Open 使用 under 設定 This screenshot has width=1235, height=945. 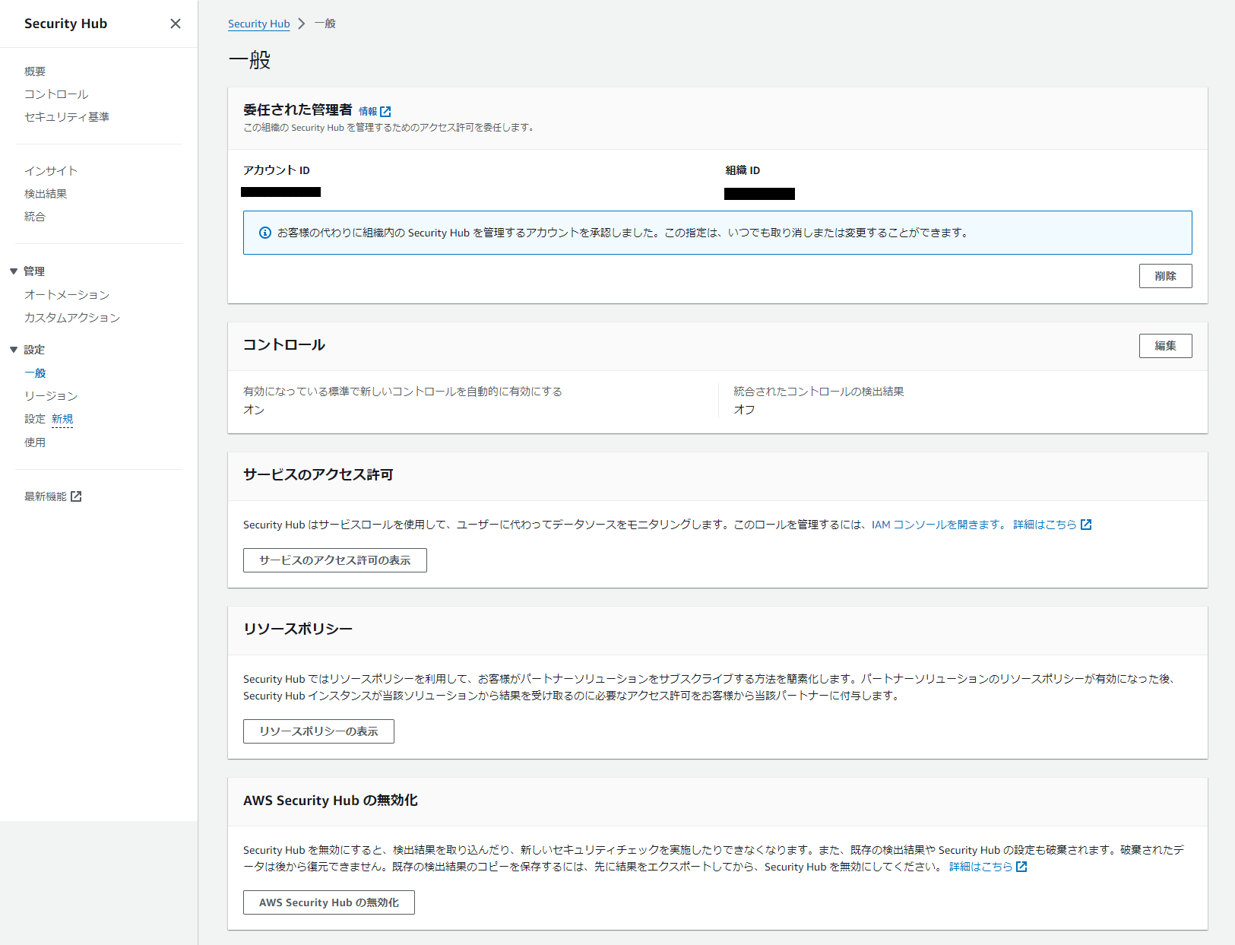point(35,442)
